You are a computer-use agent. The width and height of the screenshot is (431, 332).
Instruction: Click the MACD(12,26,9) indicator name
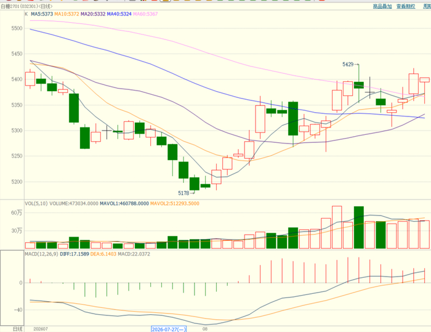[x=41, y=254]
